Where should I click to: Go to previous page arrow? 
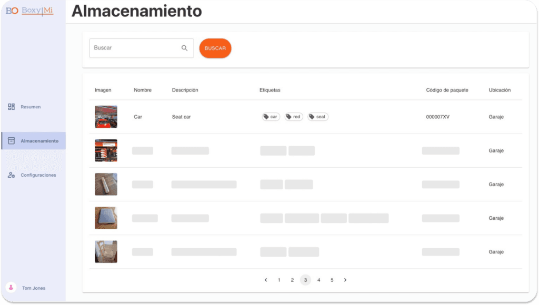[266, 280]
